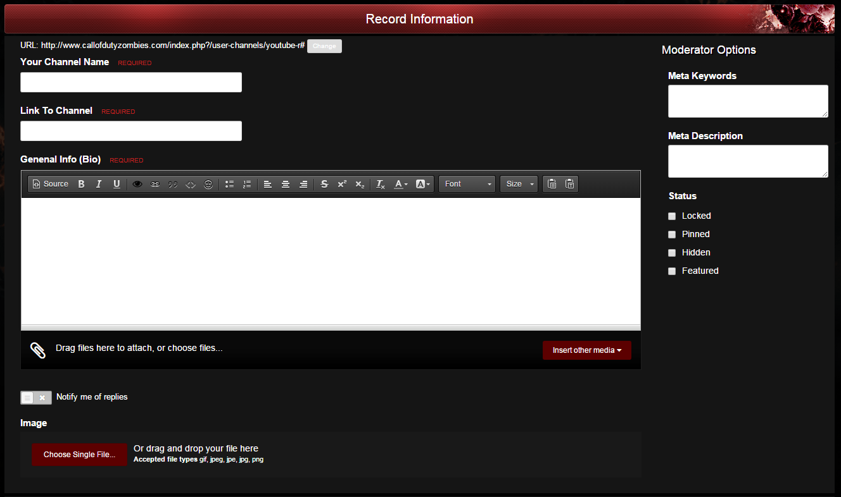Open the background color picker
Image resolution: width=841 pixels, height=497 pixels.
click(x=423, y=184)
